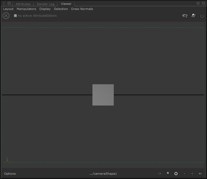207x179 pixels.
Task: Expand the tab options arrow beside Attributes
Action: tap(9, 3)
